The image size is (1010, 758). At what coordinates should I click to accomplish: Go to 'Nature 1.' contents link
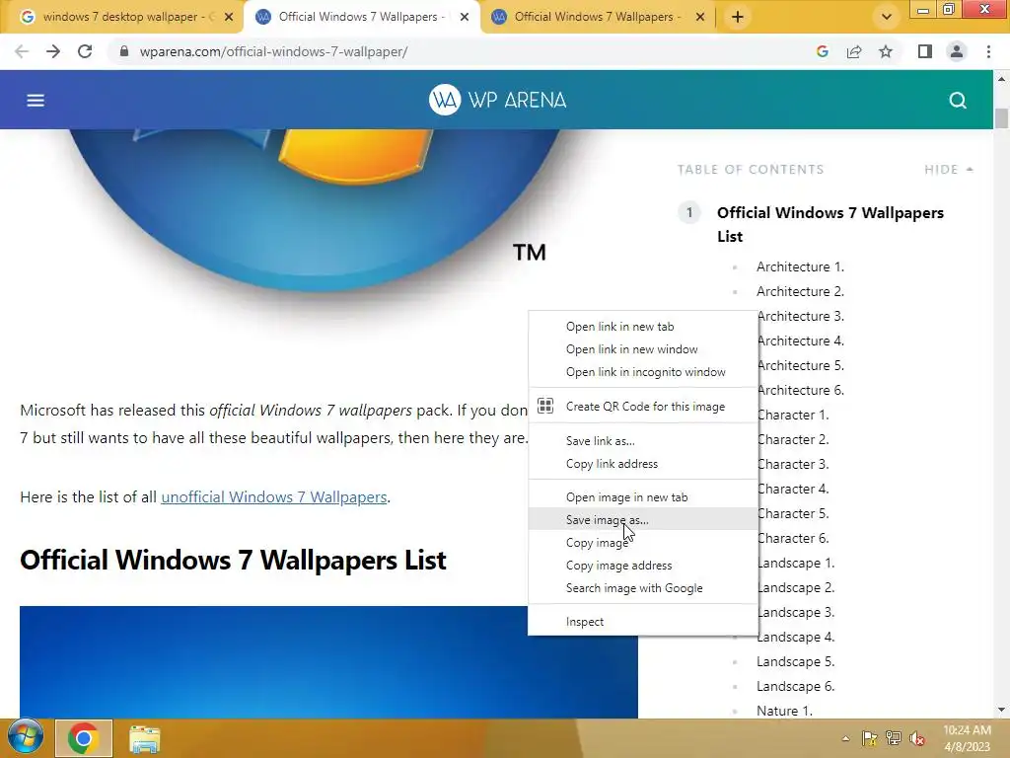coord(784,711)
